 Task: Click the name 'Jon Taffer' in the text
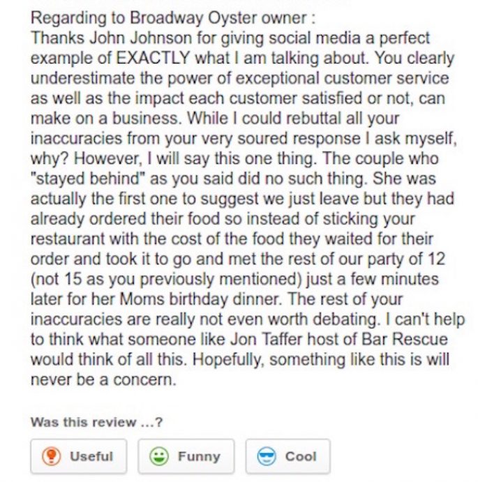coord(267,340)
